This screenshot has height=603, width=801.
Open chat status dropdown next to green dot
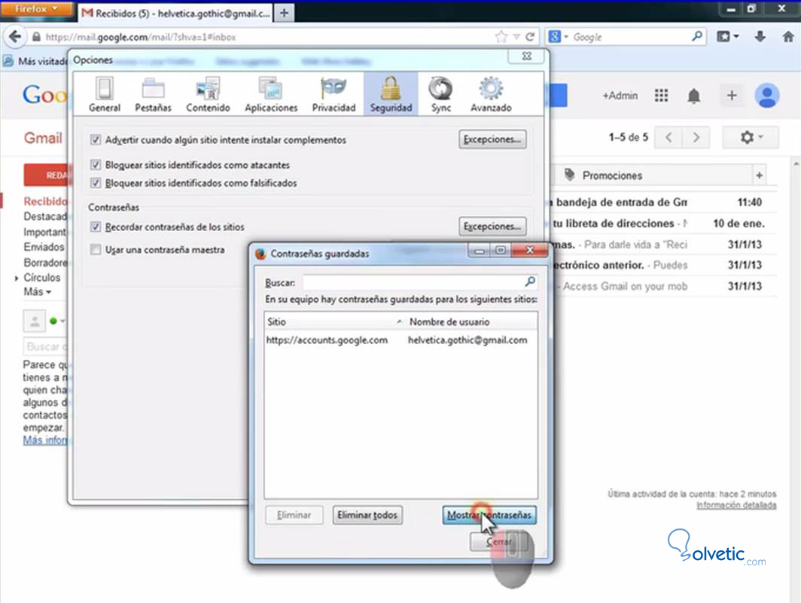click(62, 321)
